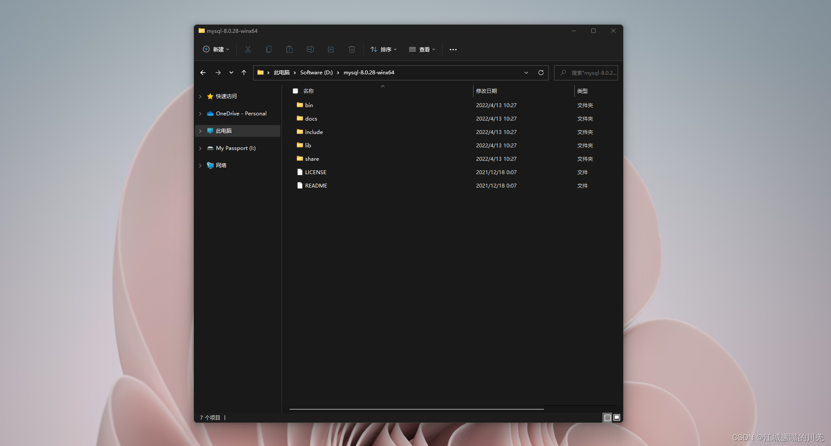Expand the 快速访问 tree node
The width and height of the screenshot is (831, 446).
coord(200,96)
